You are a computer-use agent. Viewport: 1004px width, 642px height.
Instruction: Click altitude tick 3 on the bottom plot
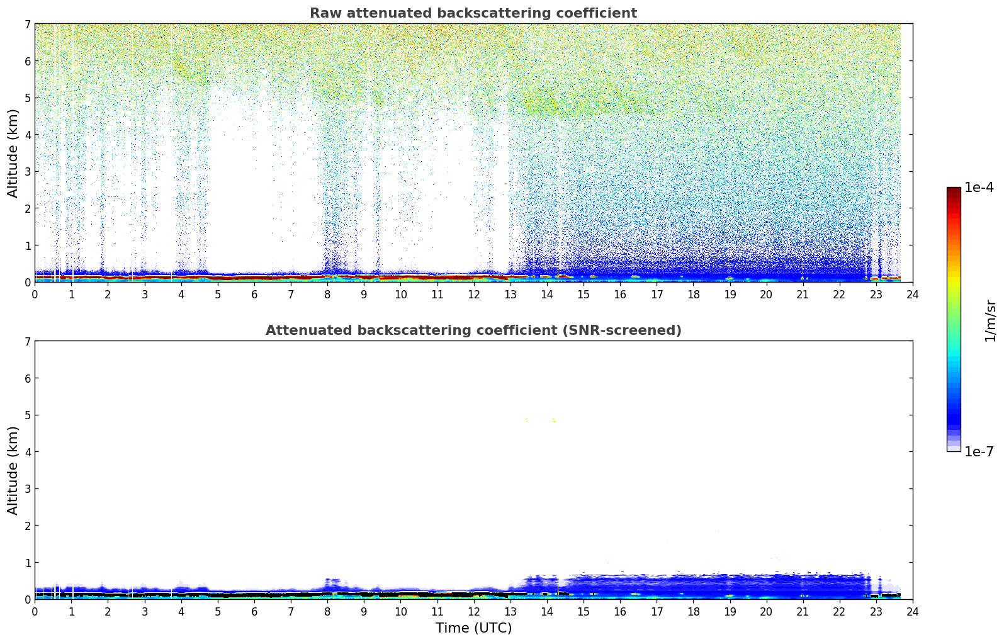pyautogui.click(x=27, y=488)
